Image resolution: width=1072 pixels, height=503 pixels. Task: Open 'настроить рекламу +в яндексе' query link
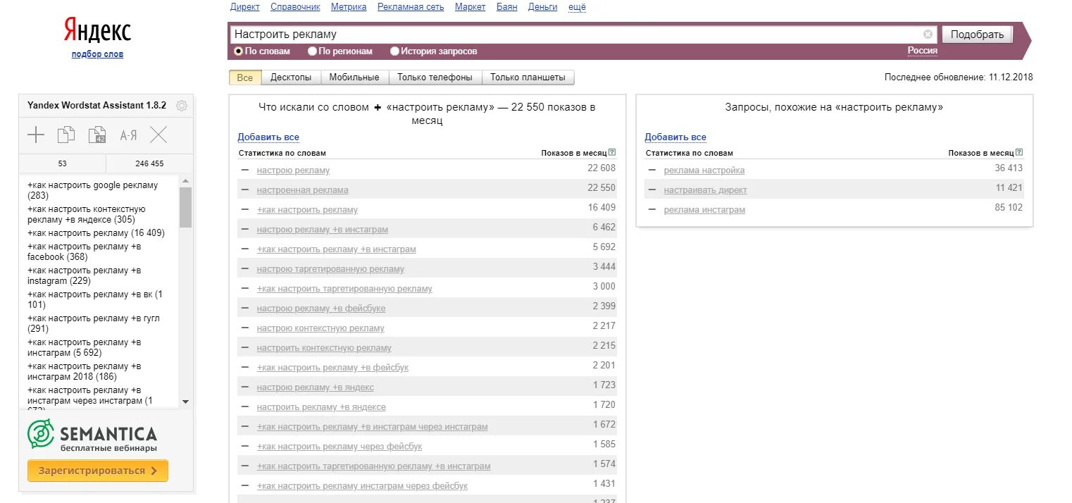click(321, 407)
